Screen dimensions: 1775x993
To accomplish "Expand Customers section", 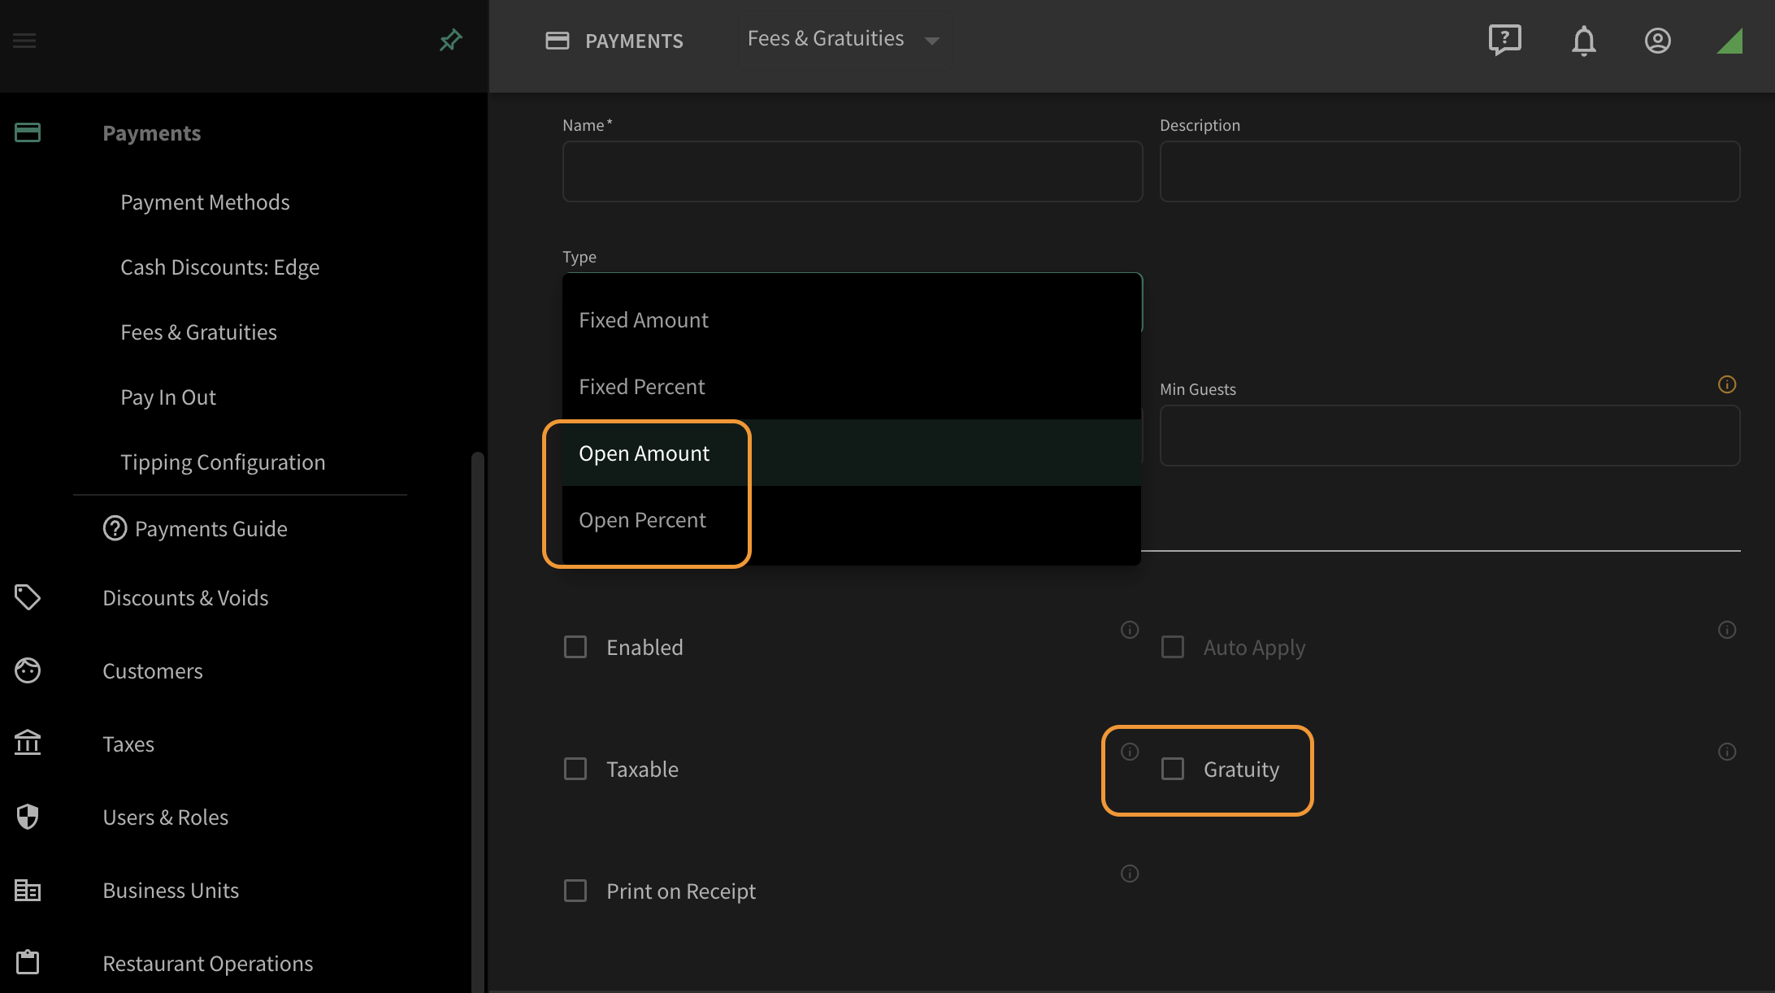I will [153, 670].
